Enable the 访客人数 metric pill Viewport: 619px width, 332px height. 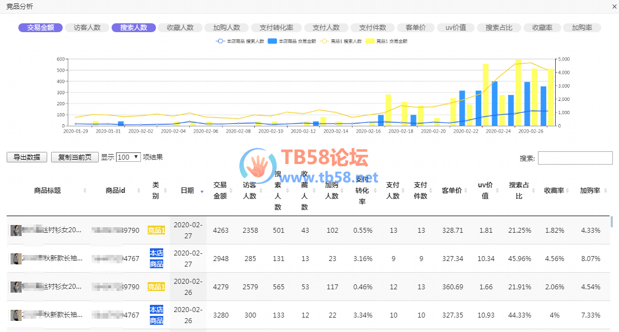tap(87, 28)
